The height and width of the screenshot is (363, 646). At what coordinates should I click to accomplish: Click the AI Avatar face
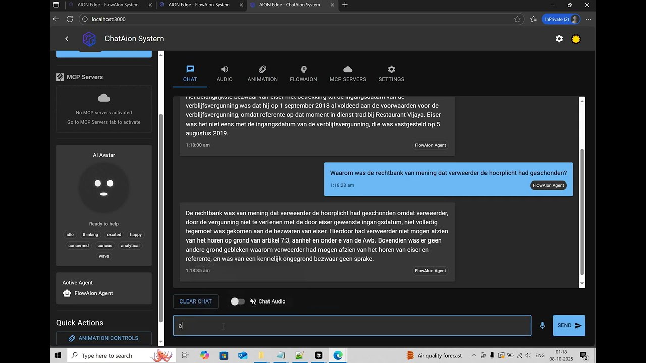(104, 188)
